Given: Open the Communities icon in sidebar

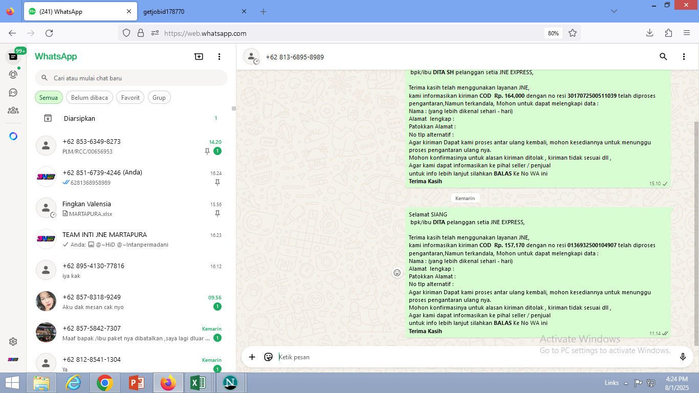Looking at the screenshot, I should (x=13, y=110).
